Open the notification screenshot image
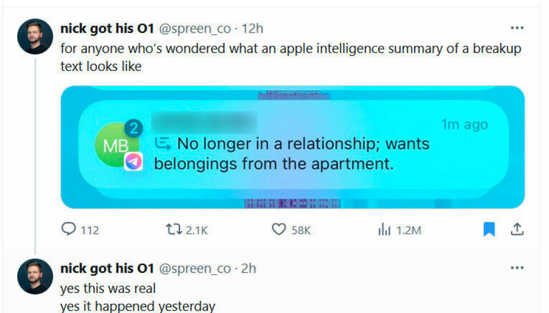This screenshot has width=549, height=313. (292, 147)
